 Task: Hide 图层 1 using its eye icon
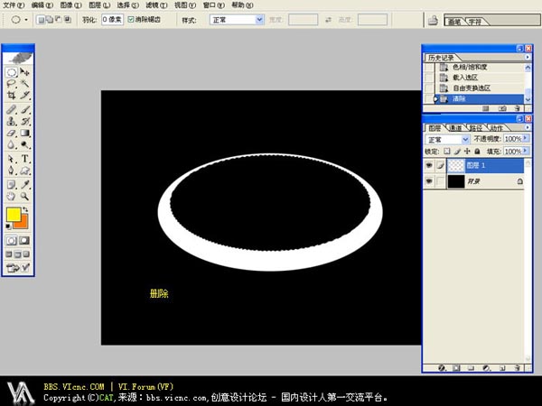(x=429, y=166)
